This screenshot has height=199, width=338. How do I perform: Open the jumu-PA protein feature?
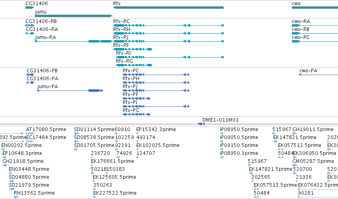[x=70, y=91]
